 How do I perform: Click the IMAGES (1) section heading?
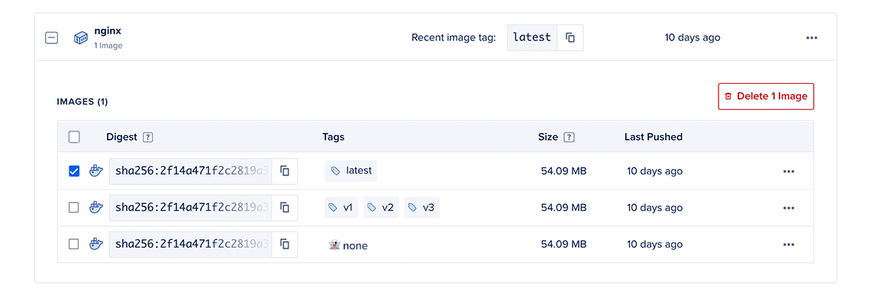(x=82, y=101)
